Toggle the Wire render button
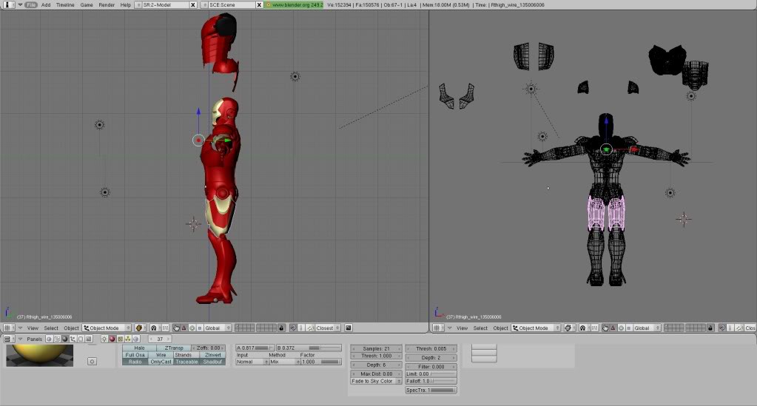Viewport: 757px width, 406px height. [161, 355]
